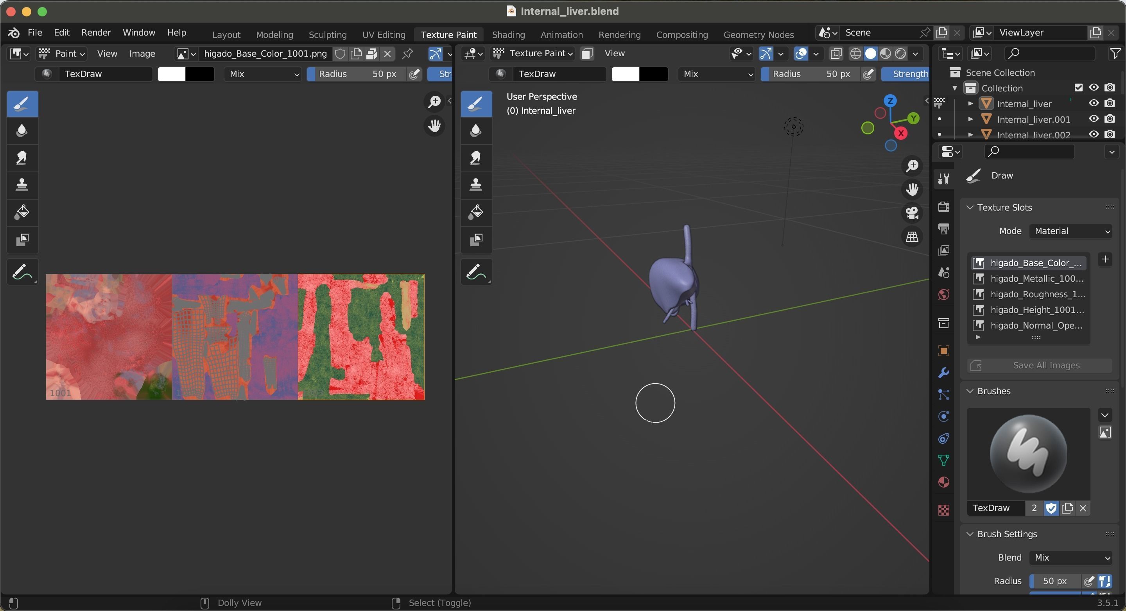This screenshot has width=1126, height=611.
Task: Collapse the Collection tree in outliner
Action: point(955,88)
